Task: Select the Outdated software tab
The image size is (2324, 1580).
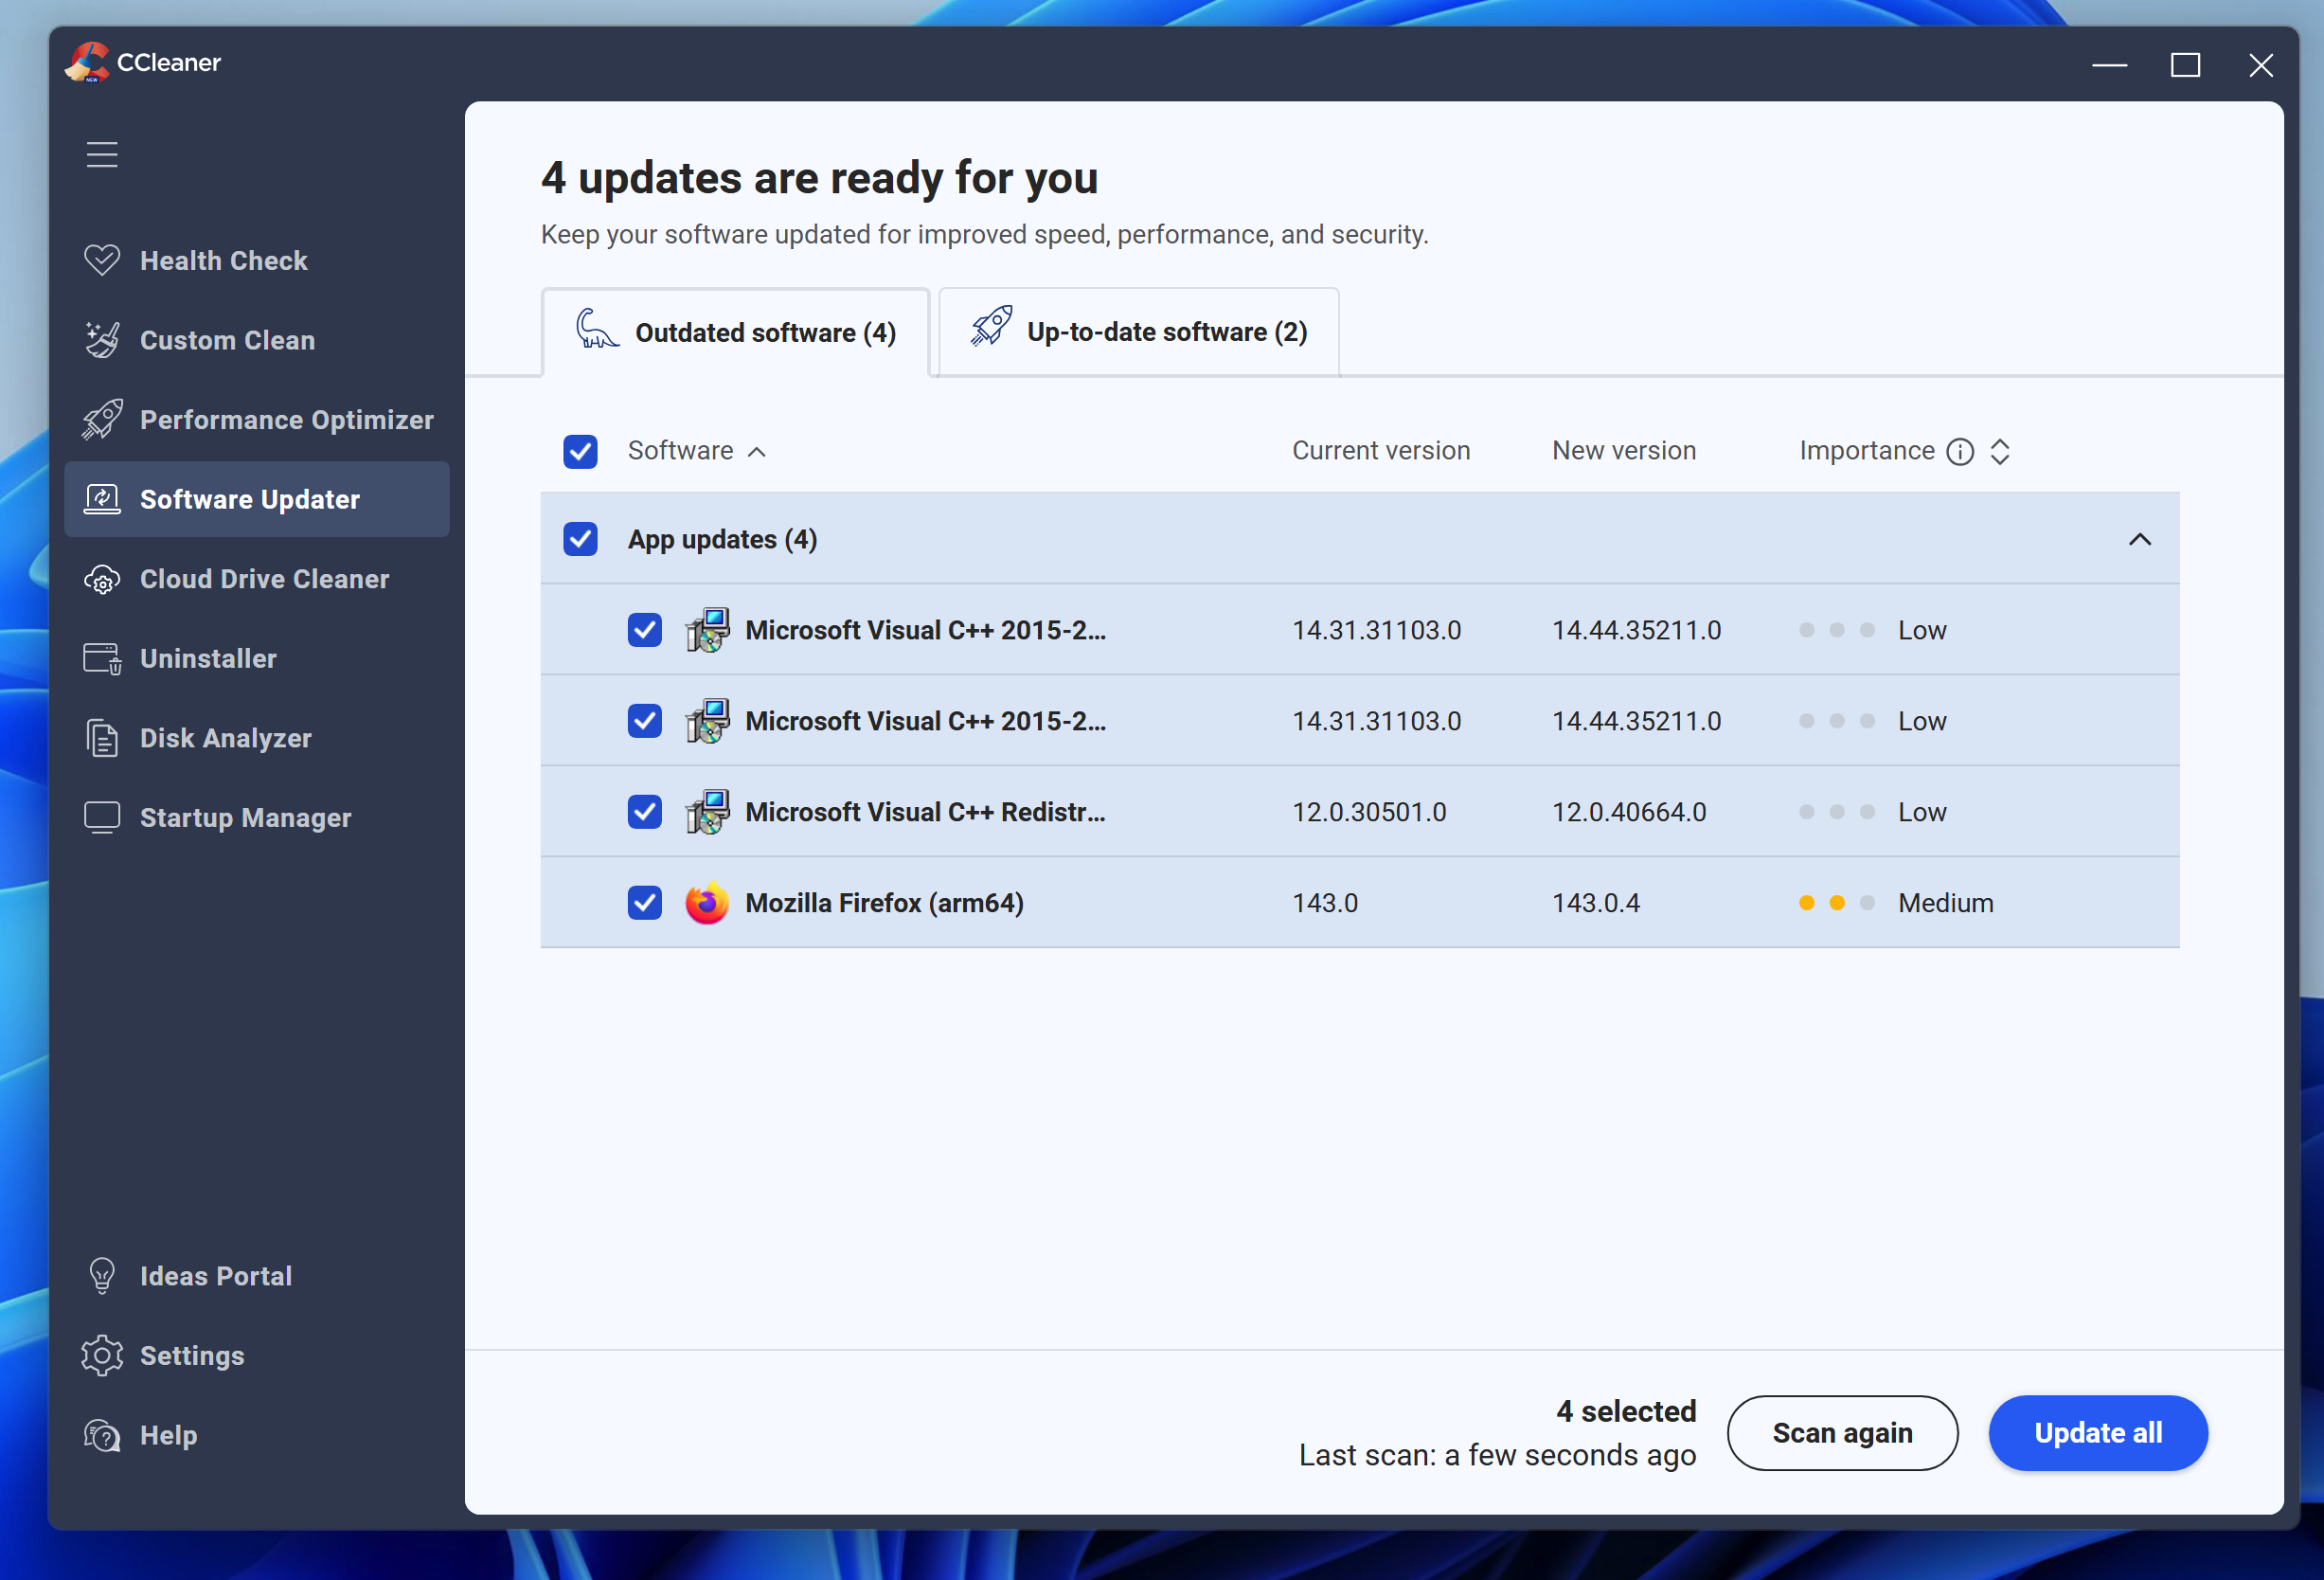Action: [736, 332]
